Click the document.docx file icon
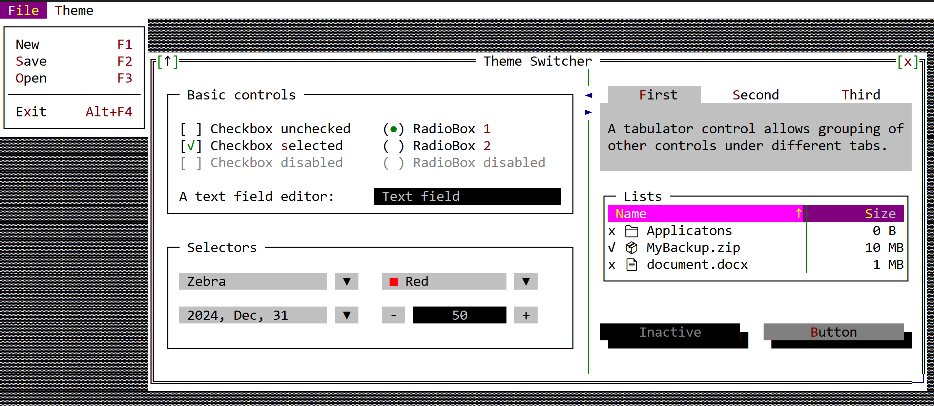This screenshot has width=934, height=406. 631,265
